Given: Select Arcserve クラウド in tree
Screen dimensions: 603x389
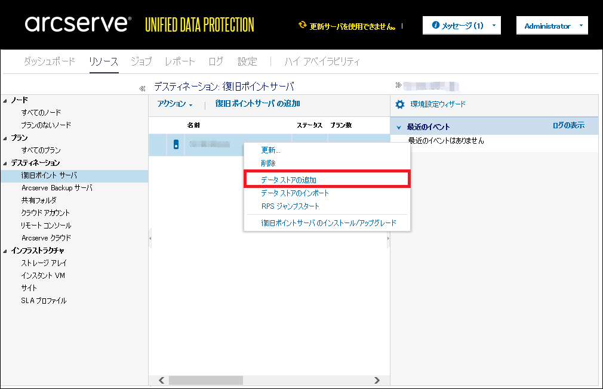Looking at the screenshot, I should click(x=46, y=238).
